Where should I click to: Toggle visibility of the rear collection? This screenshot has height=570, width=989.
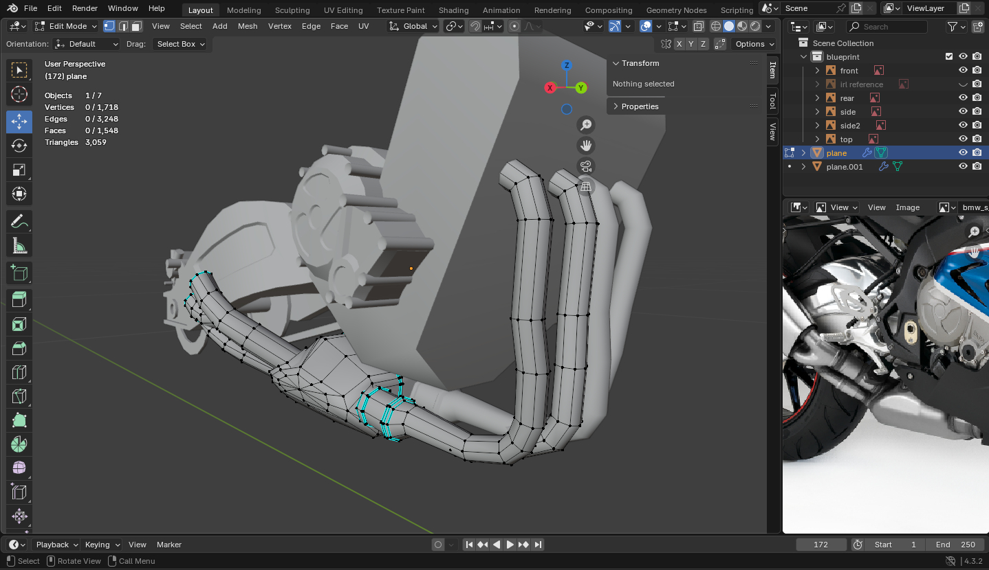[x=963, y=98]
